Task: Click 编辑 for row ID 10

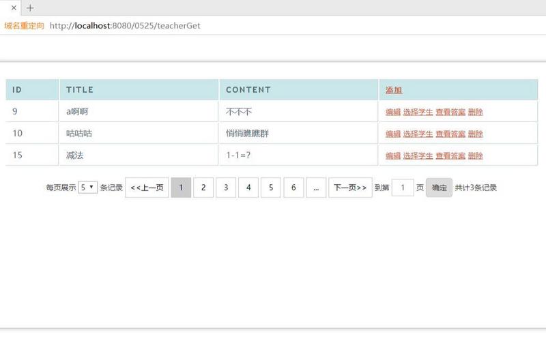Action: [393, 134]
